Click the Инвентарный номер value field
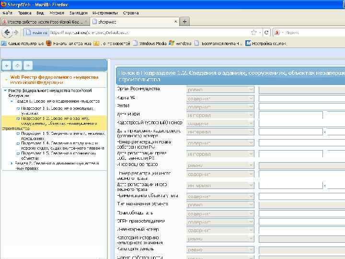This screenshot has height=259, width=345. pyautogui.click(x=302, y=230)
